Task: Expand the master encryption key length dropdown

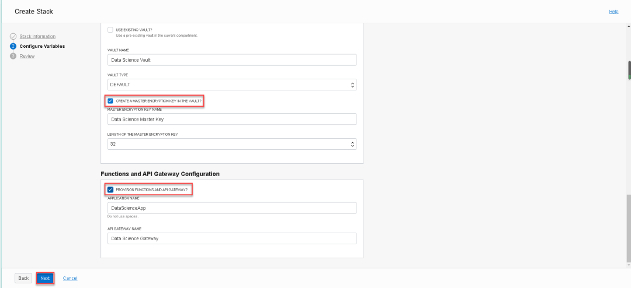Action: pos(232,143)
